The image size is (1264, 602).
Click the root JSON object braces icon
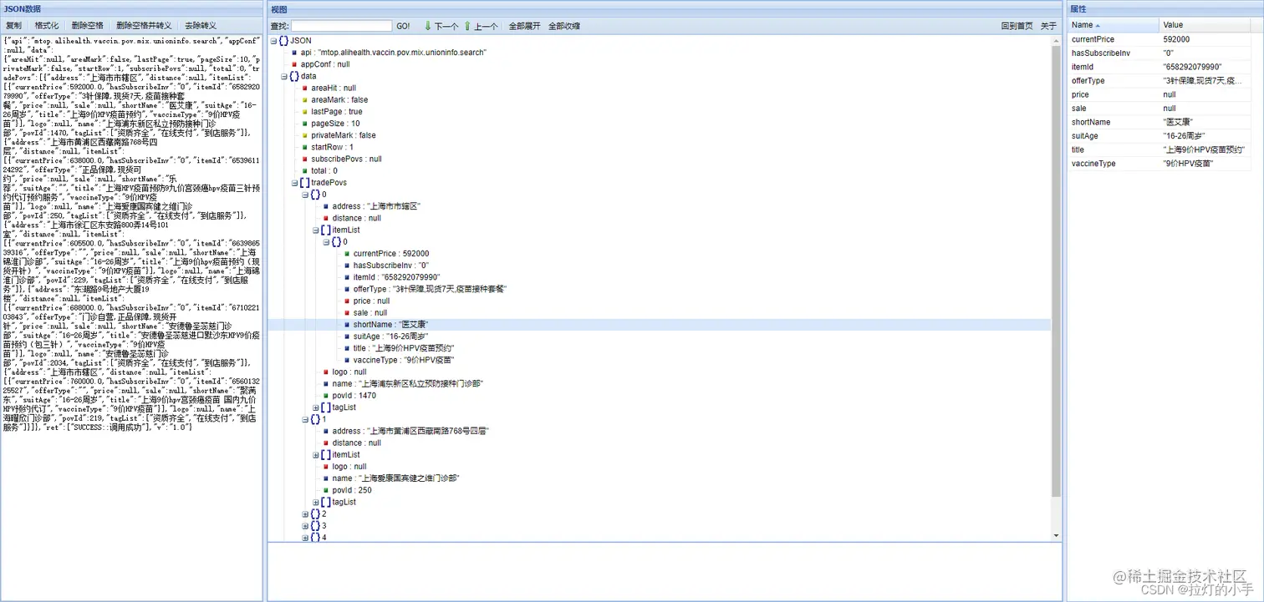[x=284, y=40]
